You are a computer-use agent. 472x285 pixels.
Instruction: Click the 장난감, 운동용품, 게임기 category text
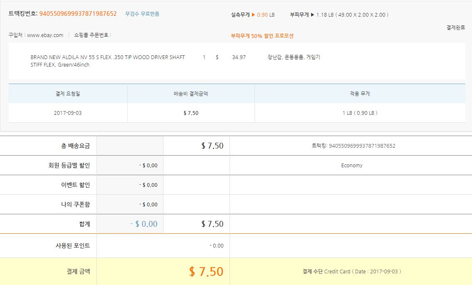[x=294, y=57]
